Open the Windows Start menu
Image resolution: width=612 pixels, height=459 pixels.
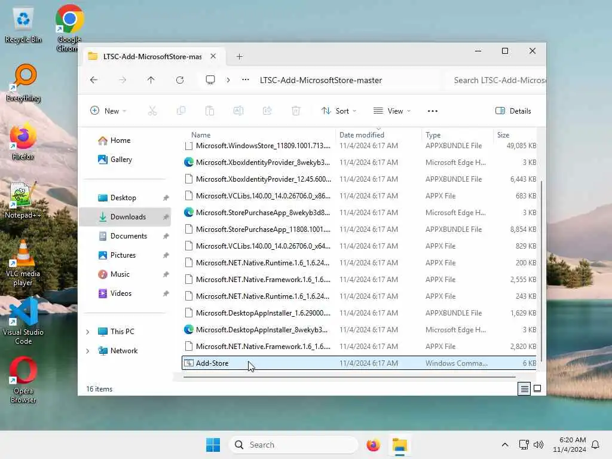(x=213, y=445)
